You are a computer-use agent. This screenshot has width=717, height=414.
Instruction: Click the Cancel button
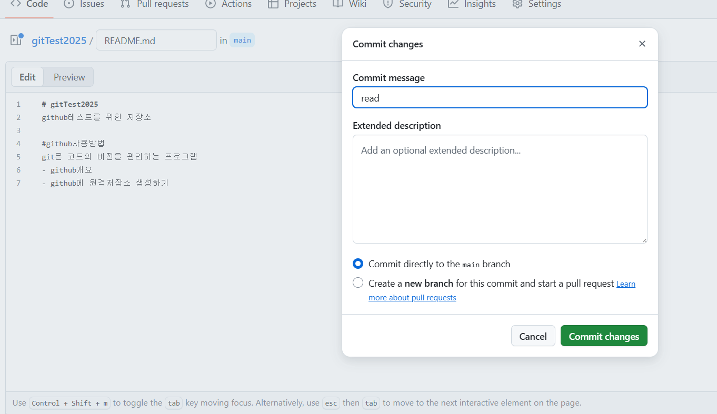tap(533, 336)
